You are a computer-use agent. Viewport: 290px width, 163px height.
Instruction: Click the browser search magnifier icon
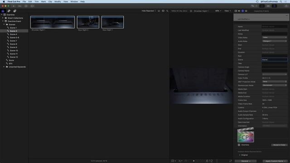coord(167,11)
